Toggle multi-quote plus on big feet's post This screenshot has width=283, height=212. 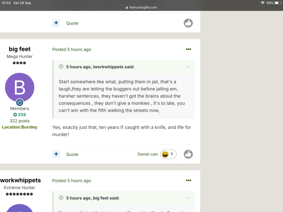56,154
